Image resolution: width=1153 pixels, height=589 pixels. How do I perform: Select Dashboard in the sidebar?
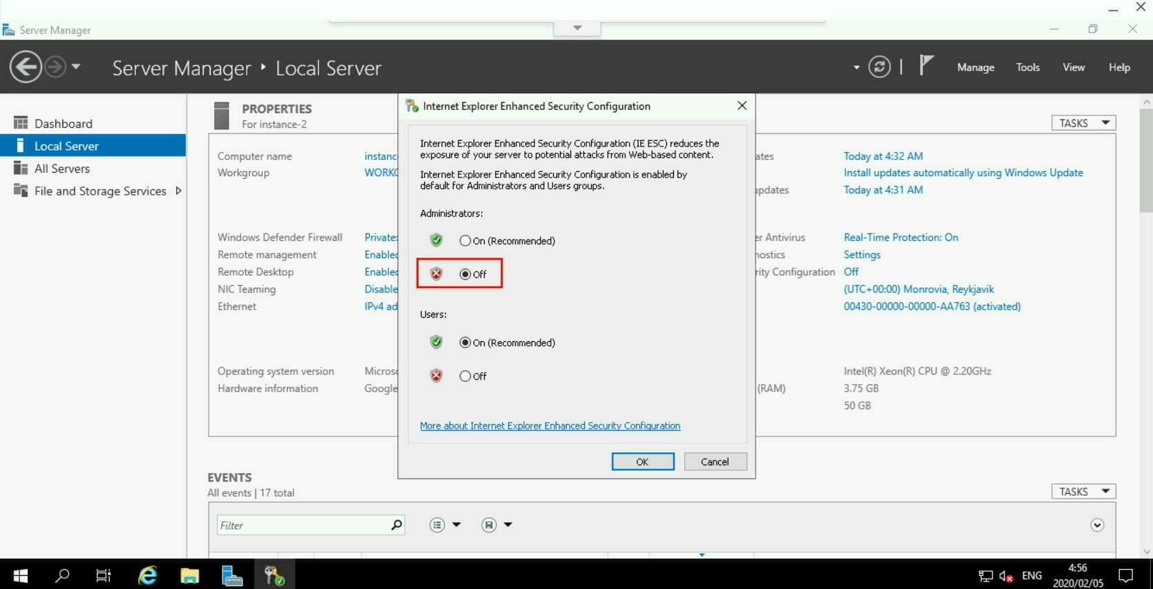(93, 123)
